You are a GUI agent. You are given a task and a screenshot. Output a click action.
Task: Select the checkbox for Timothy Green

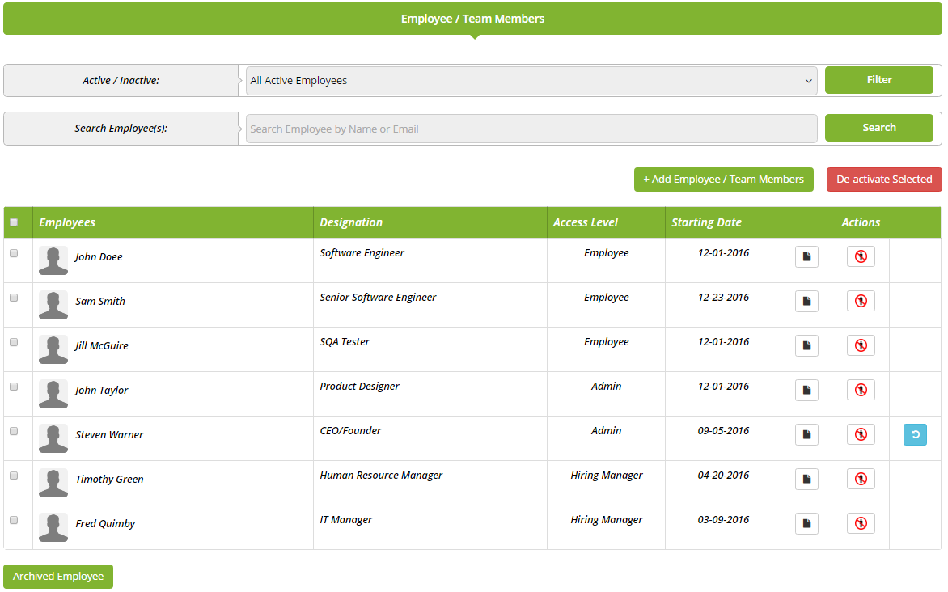[x=14, y=476]
